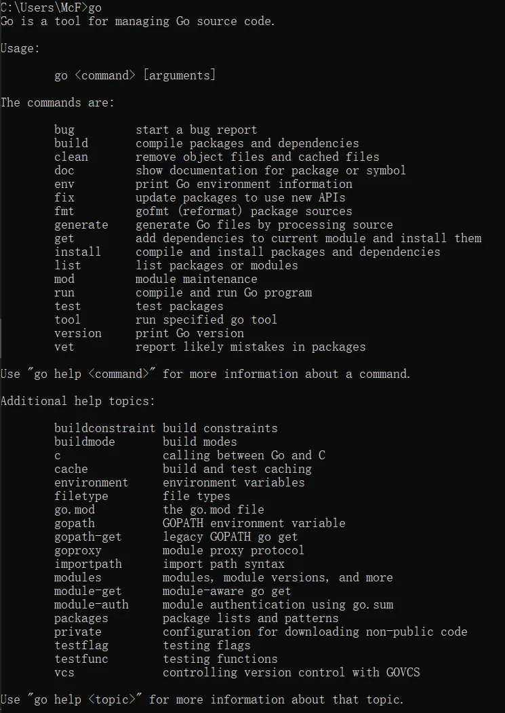
Task: Click the 'C:\Users\McF>go' prompt line
Action: click(x=51, y=7)
